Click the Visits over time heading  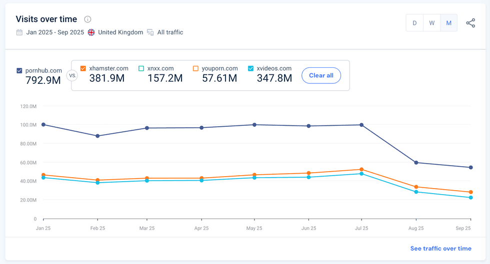coord(46,19)
